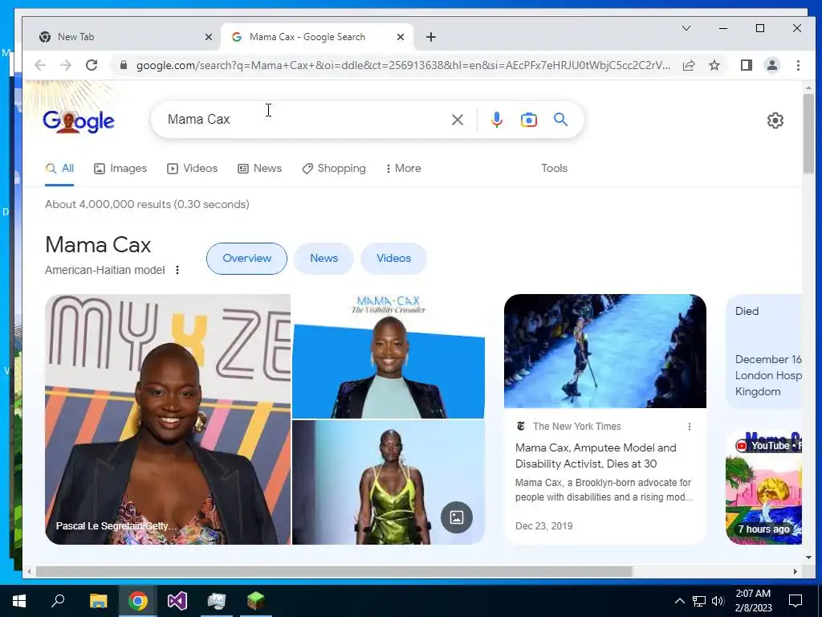Click the browser forward arrow

pyautogui.click(x=66, y=65)
